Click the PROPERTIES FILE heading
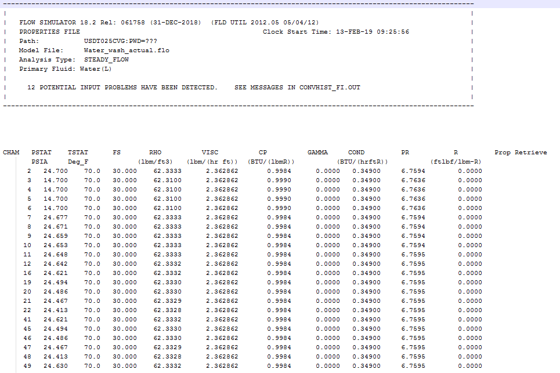 pos(49,32)
